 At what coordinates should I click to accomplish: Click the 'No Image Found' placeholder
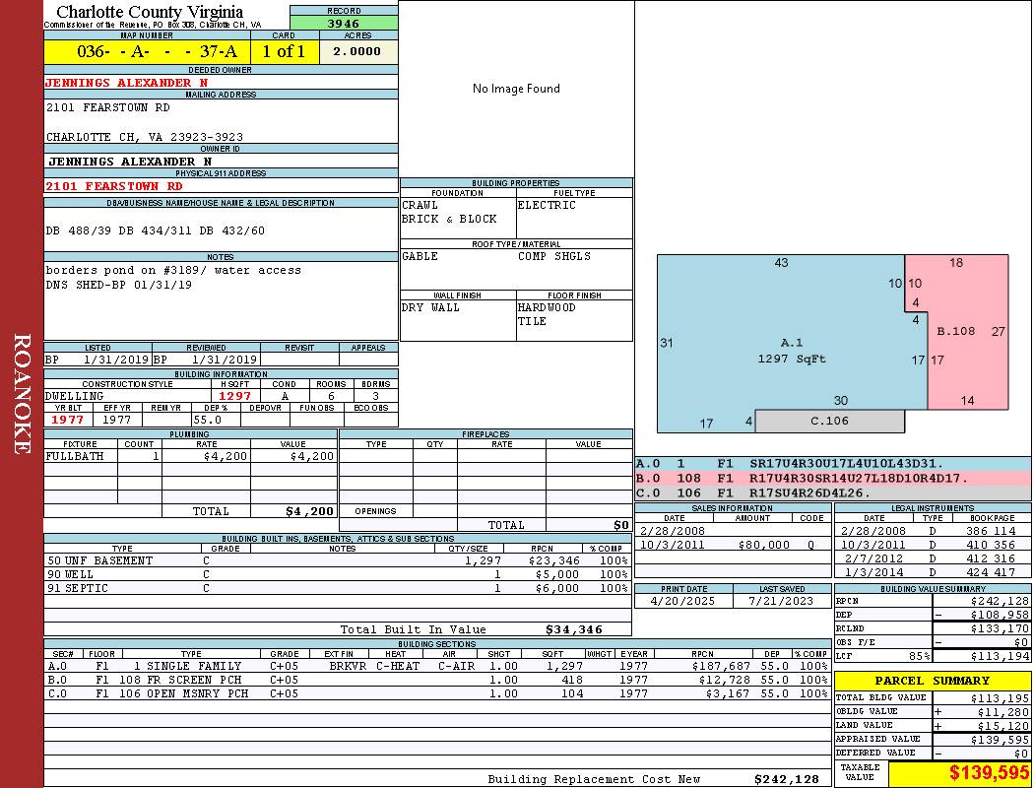[516, 89]
